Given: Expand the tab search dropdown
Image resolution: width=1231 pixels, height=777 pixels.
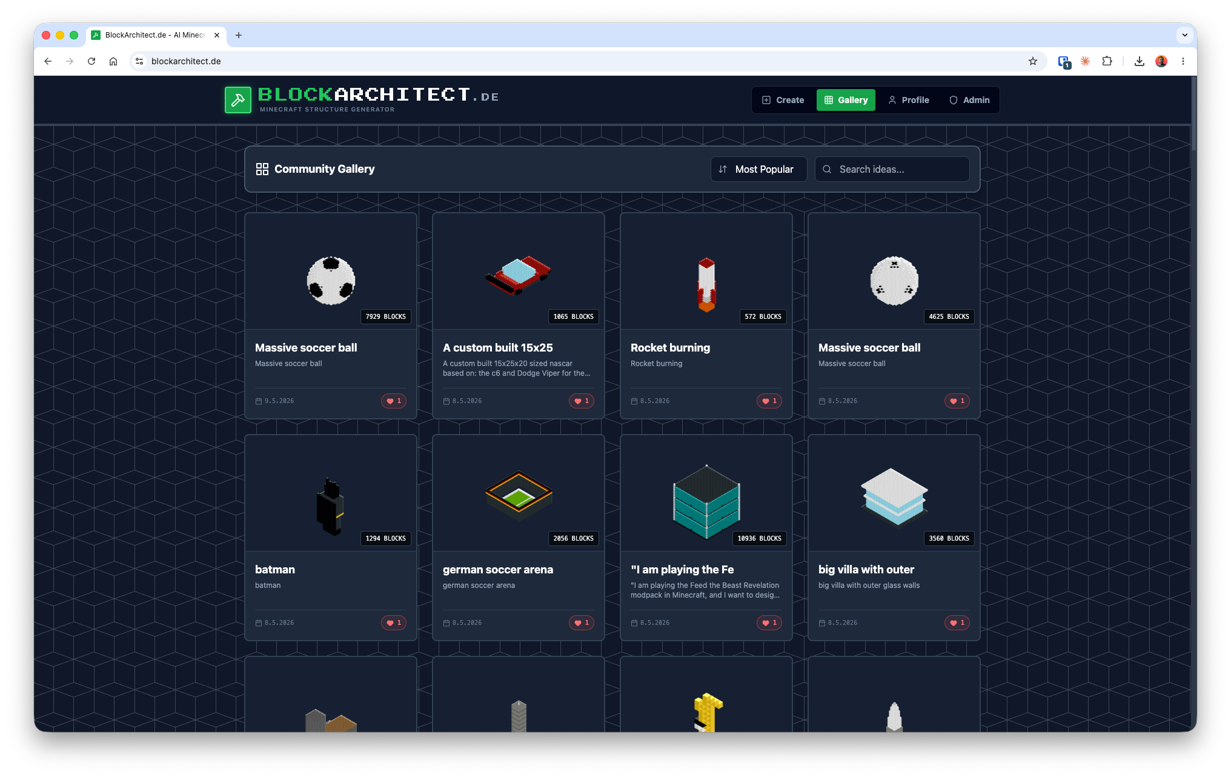Looking at the screenshot, I should tap(1185, 35).
